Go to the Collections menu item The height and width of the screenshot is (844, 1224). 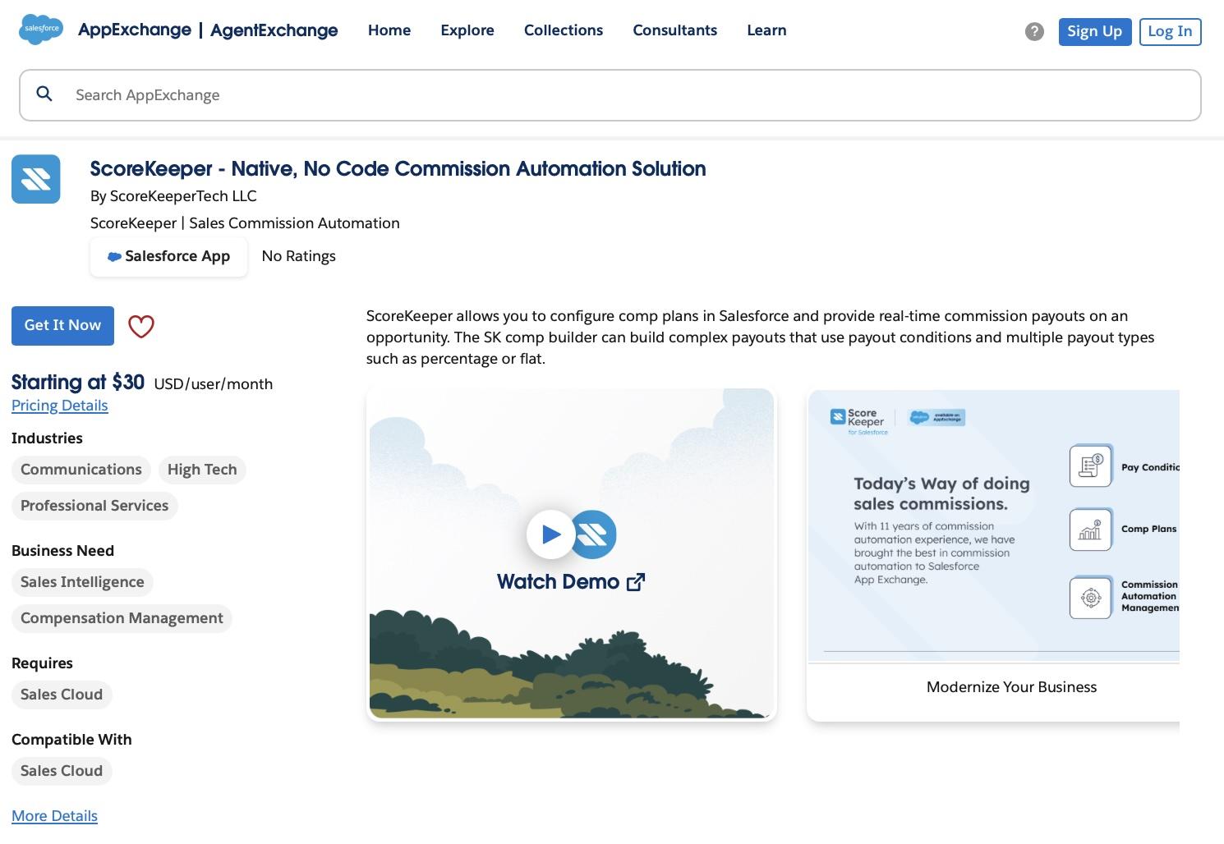click(564, 30)
